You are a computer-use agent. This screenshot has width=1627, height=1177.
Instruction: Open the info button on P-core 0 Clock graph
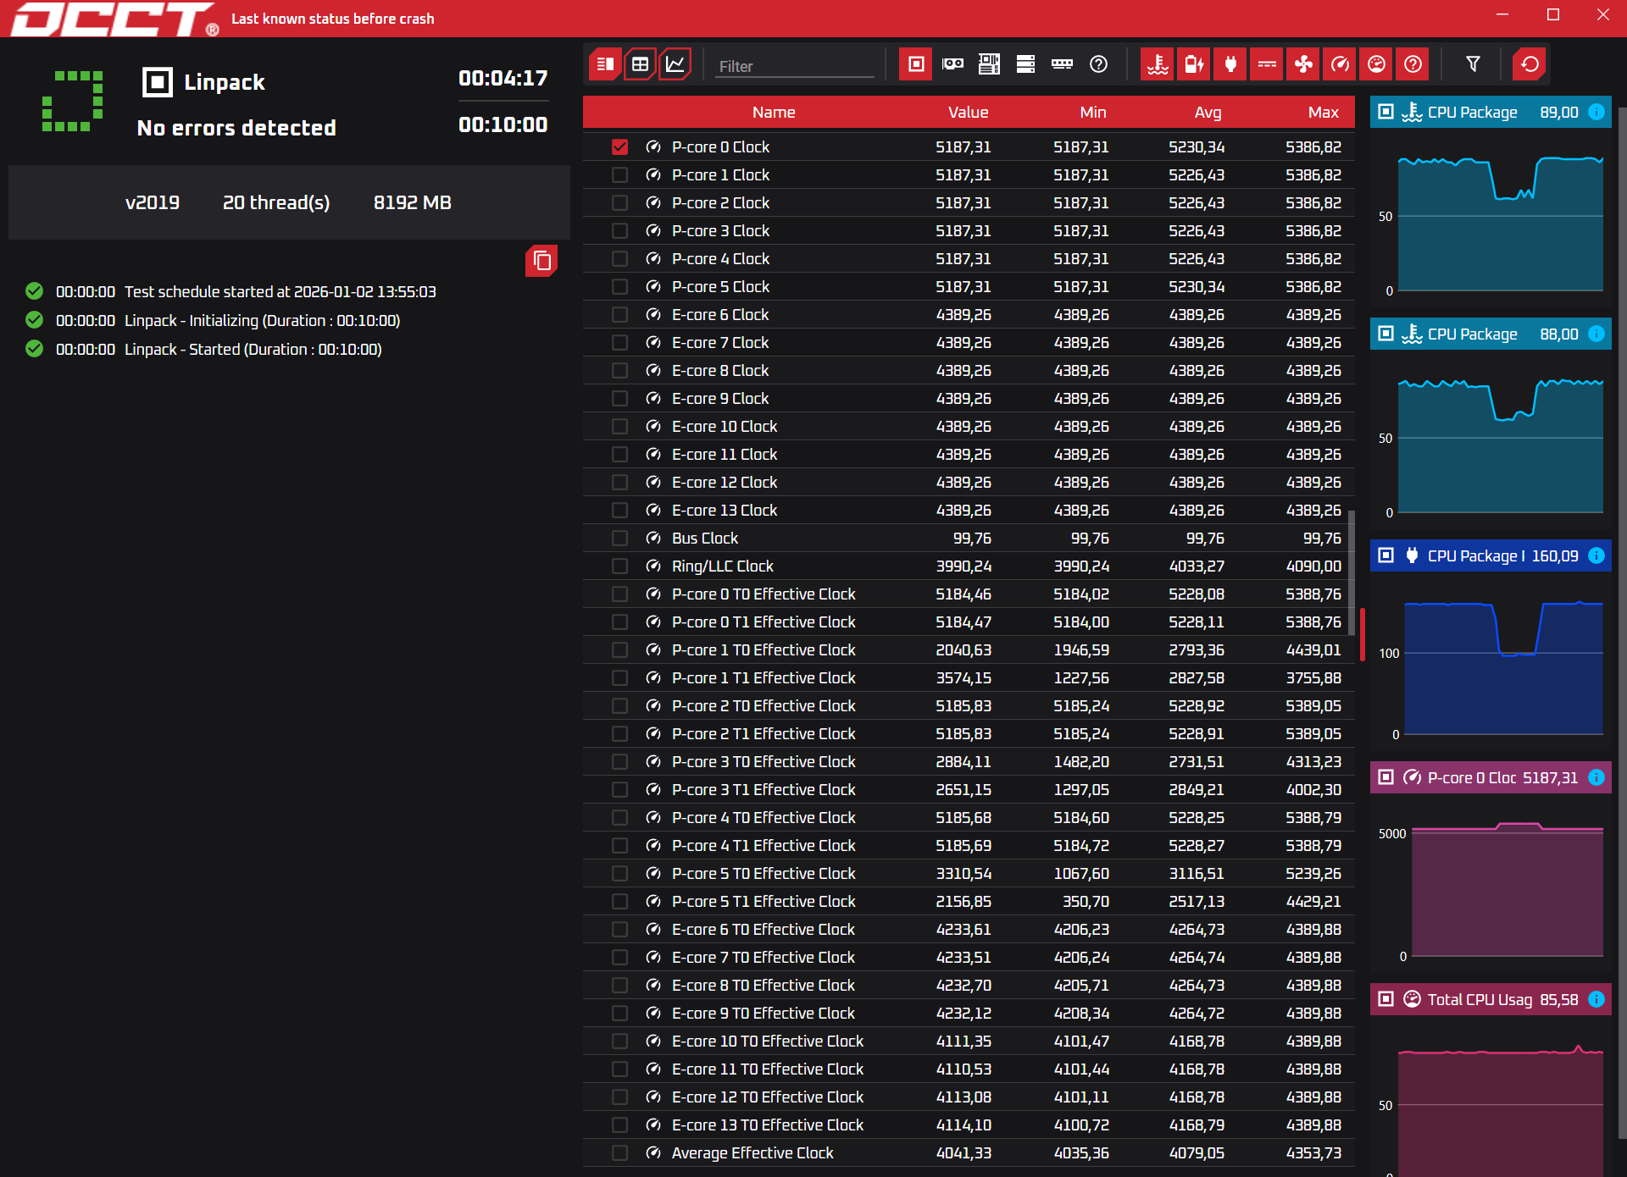[x=1596, y=777]
